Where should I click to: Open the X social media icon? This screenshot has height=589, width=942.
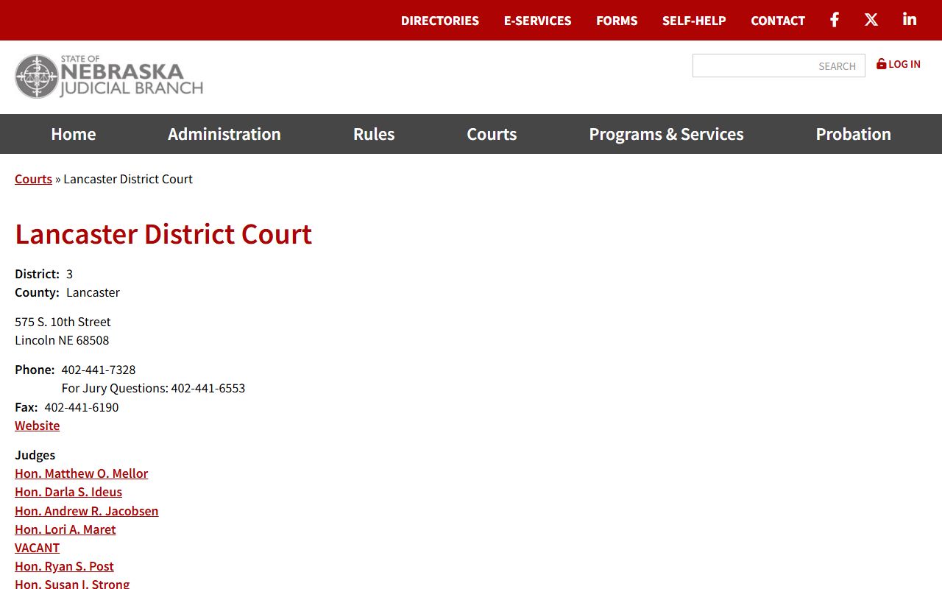[871, 20]
